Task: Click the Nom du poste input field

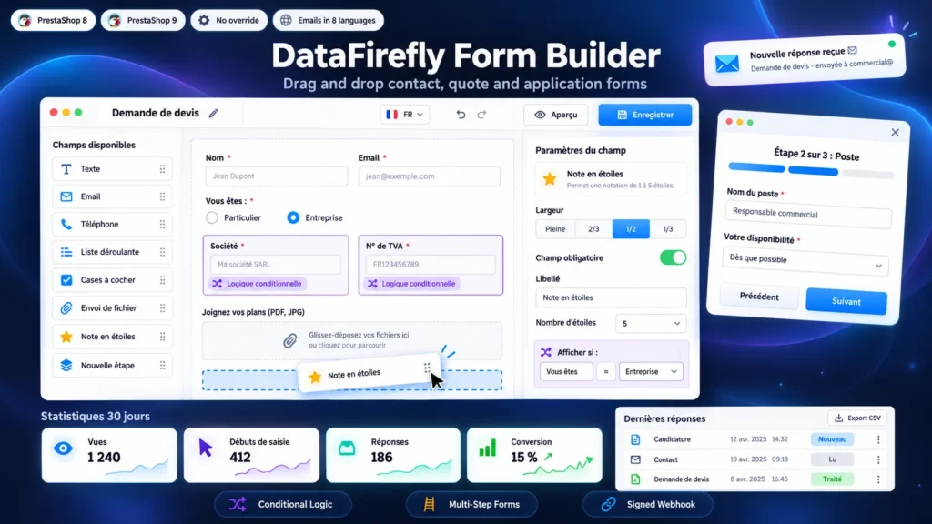Action: tap(808, 214)
